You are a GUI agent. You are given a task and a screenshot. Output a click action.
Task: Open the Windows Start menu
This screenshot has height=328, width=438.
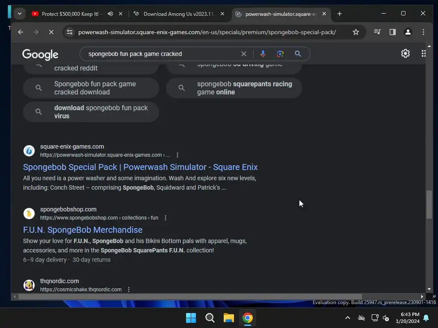(191, 318)
